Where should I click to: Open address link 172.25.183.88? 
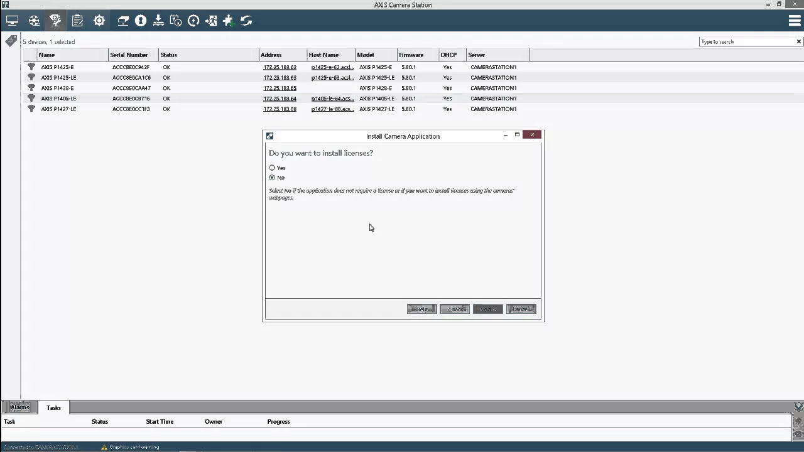tap(280, 109)
